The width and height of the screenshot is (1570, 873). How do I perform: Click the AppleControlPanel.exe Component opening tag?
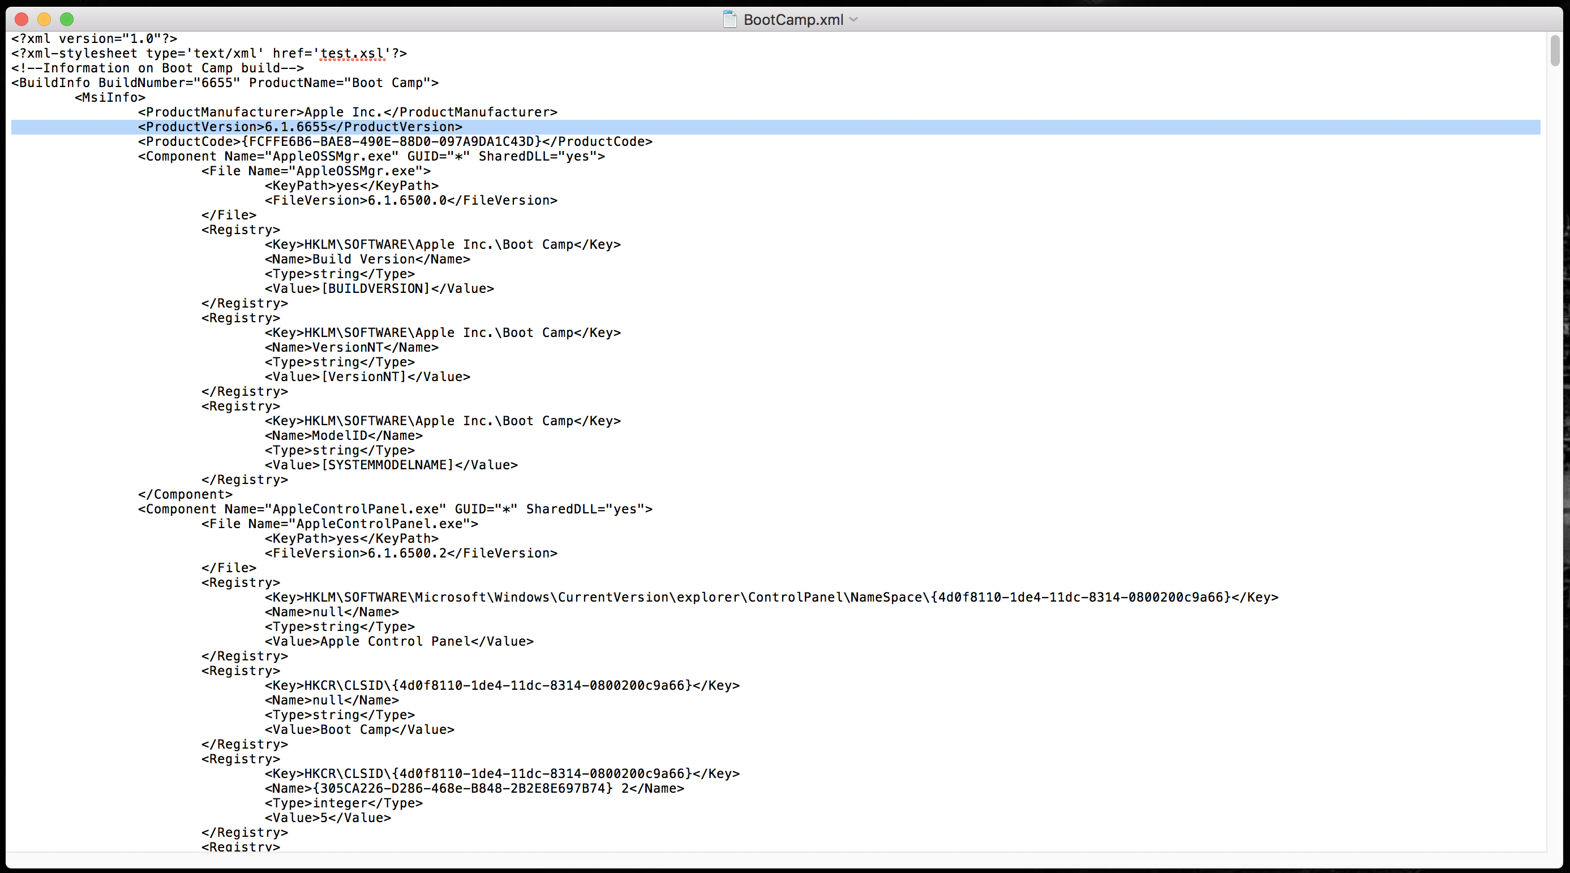pyautogui.click(x=395, y=509)
